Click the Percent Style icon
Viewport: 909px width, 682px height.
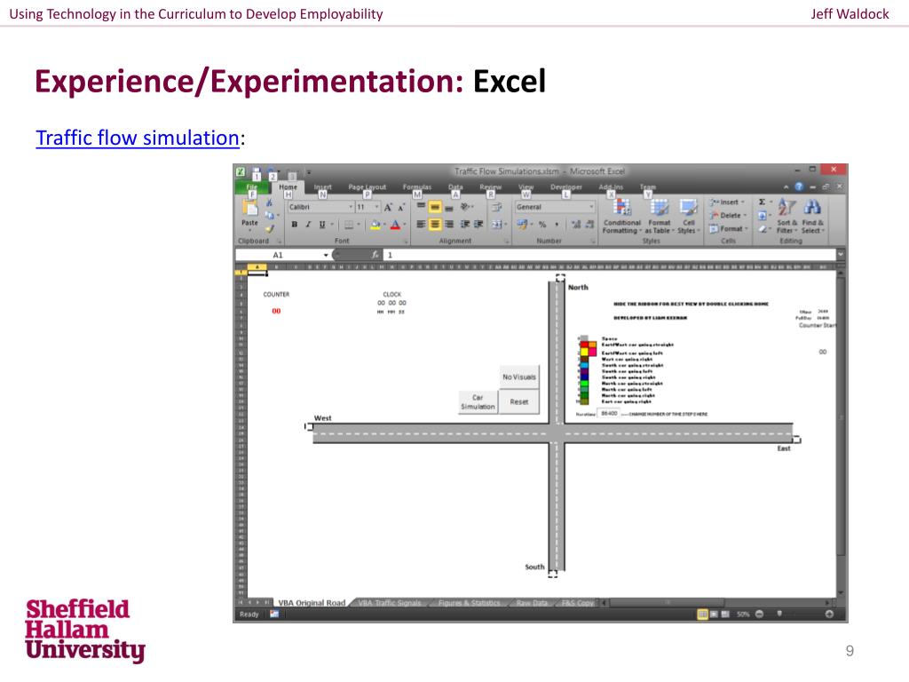[x=542, y=225]
